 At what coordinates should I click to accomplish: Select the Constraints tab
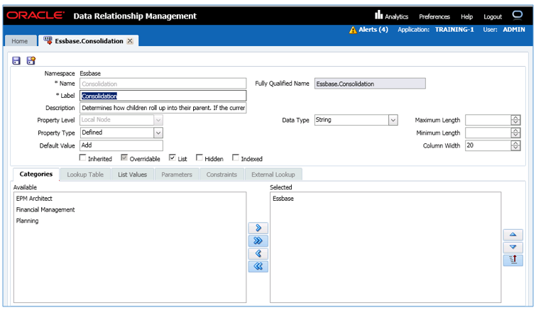[221, 175]
